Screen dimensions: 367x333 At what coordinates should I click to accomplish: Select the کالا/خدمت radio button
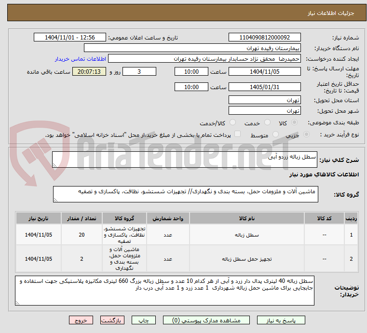pos(232,122)
